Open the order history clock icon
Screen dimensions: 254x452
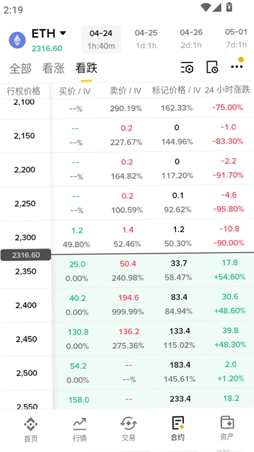click(212, 67)
